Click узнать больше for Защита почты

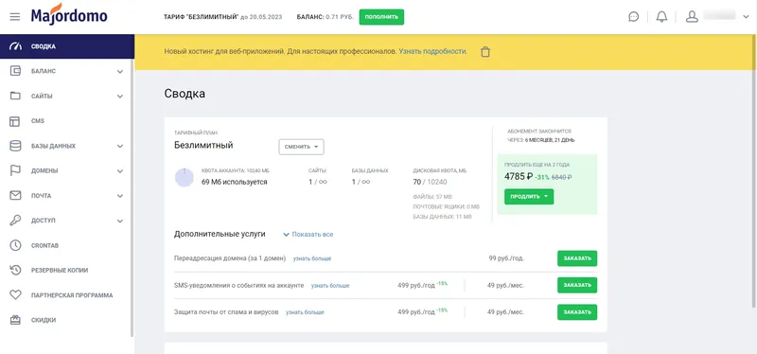(305, 312)
